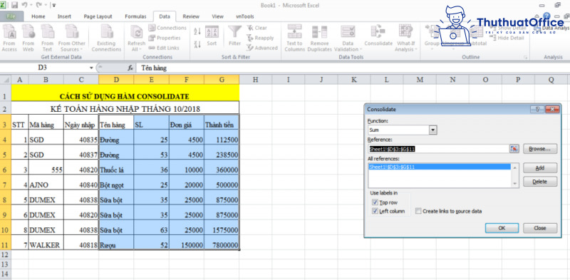This screenshot has width=570, height=280.
Task: Open the Connections ribbon command
Action: (167, 28)
